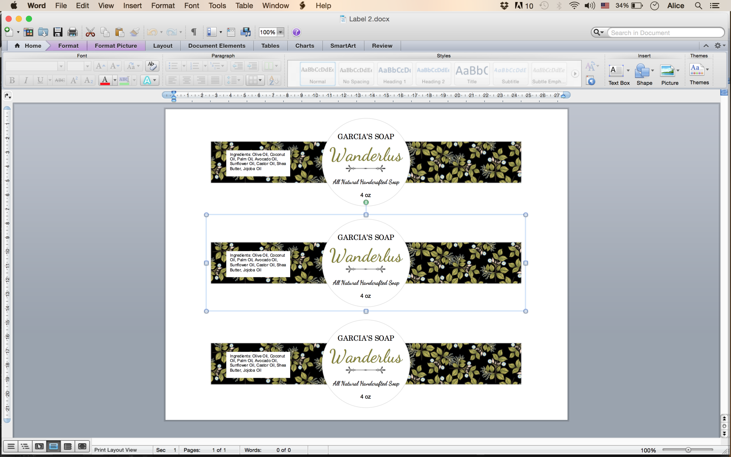Toggle Superscript formatting
731x457 pixels.
tap(74, 80)
